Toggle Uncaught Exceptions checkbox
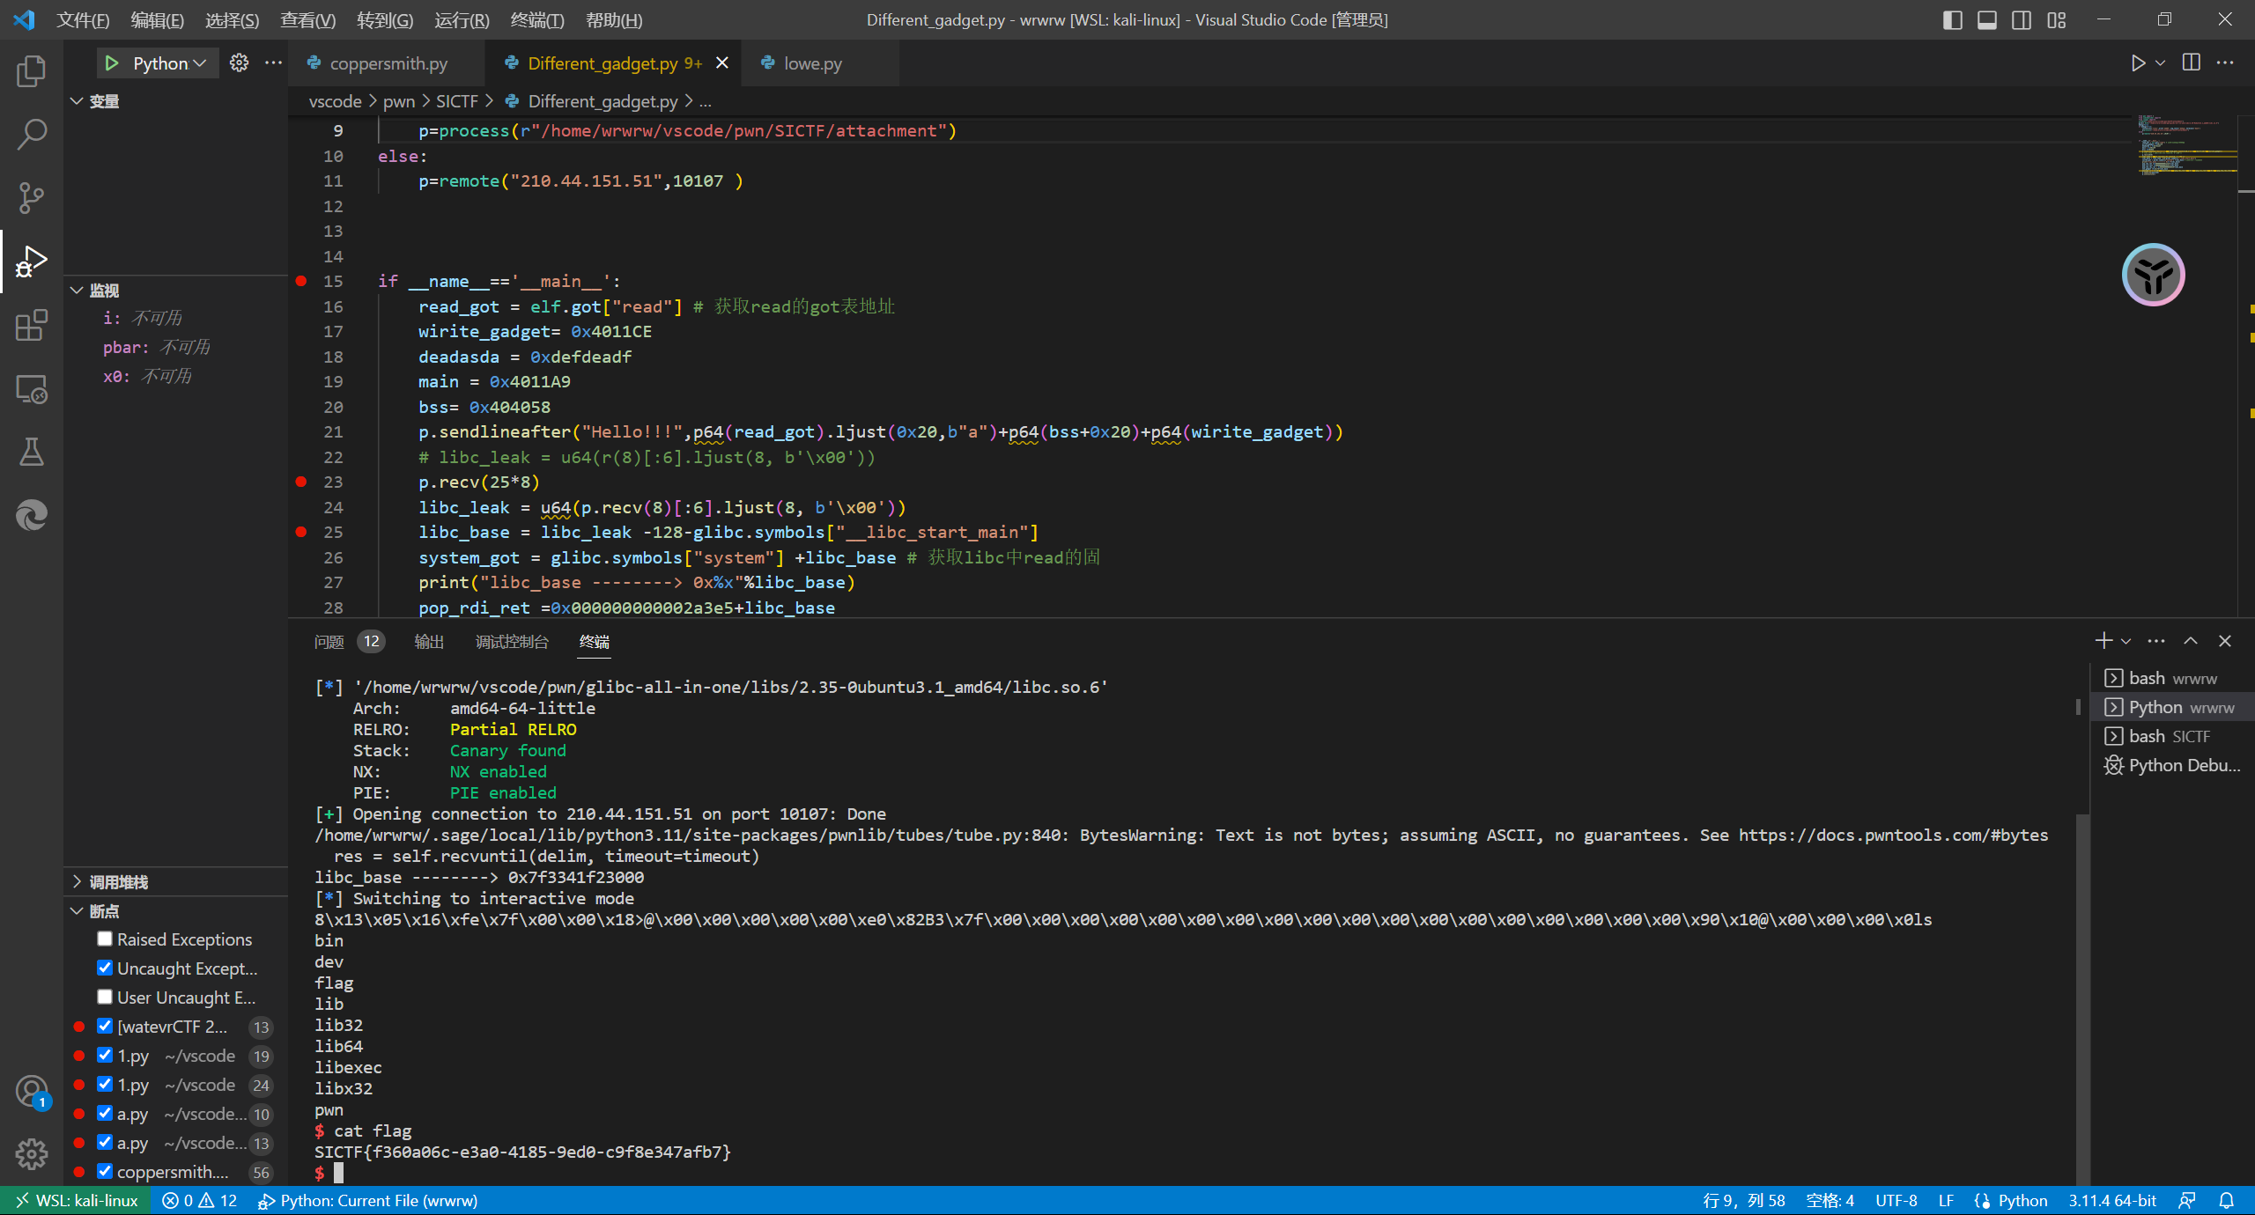 coord(105,968)
